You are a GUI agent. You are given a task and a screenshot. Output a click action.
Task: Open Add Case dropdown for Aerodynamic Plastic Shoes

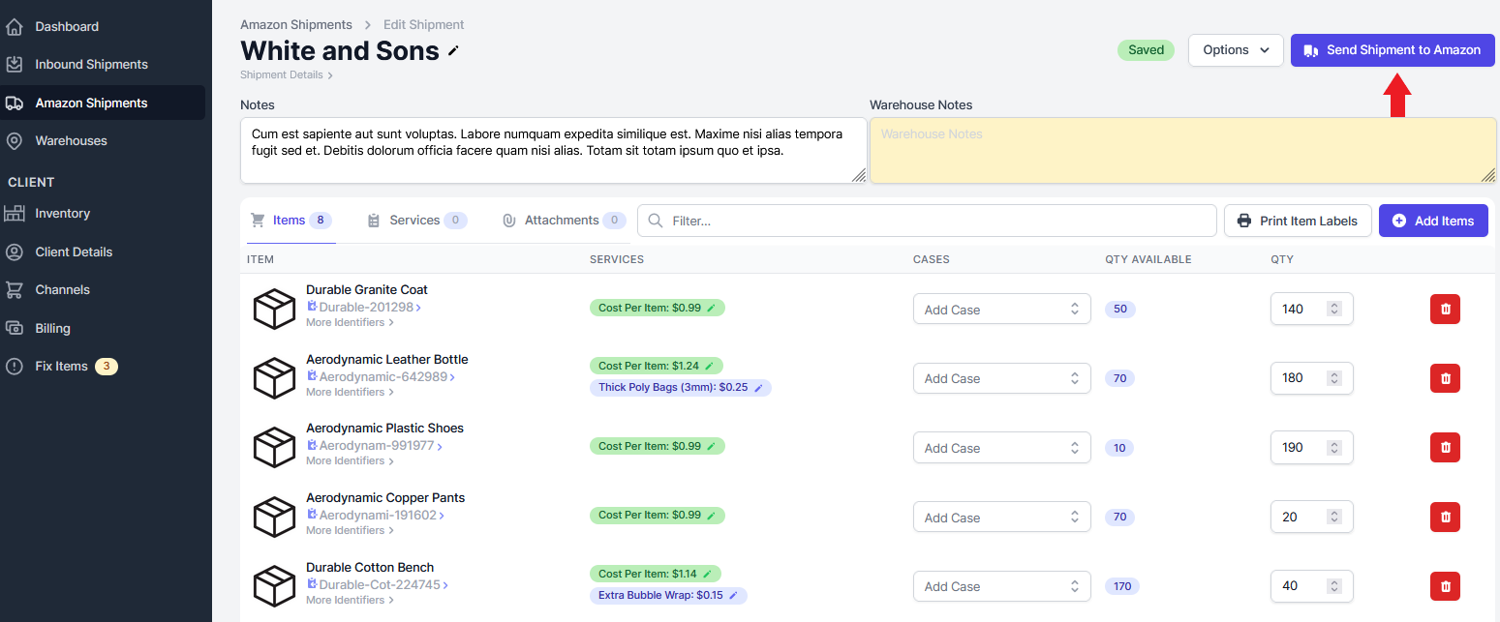(x=1001, y=448)
